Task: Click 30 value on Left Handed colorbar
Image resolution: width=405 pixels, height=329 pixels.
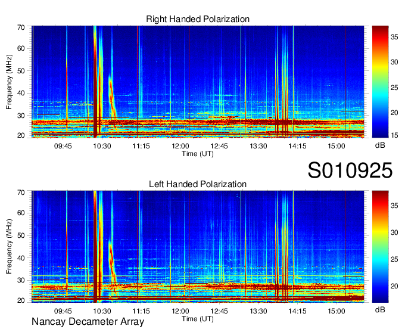Action: tap(394, 232)
